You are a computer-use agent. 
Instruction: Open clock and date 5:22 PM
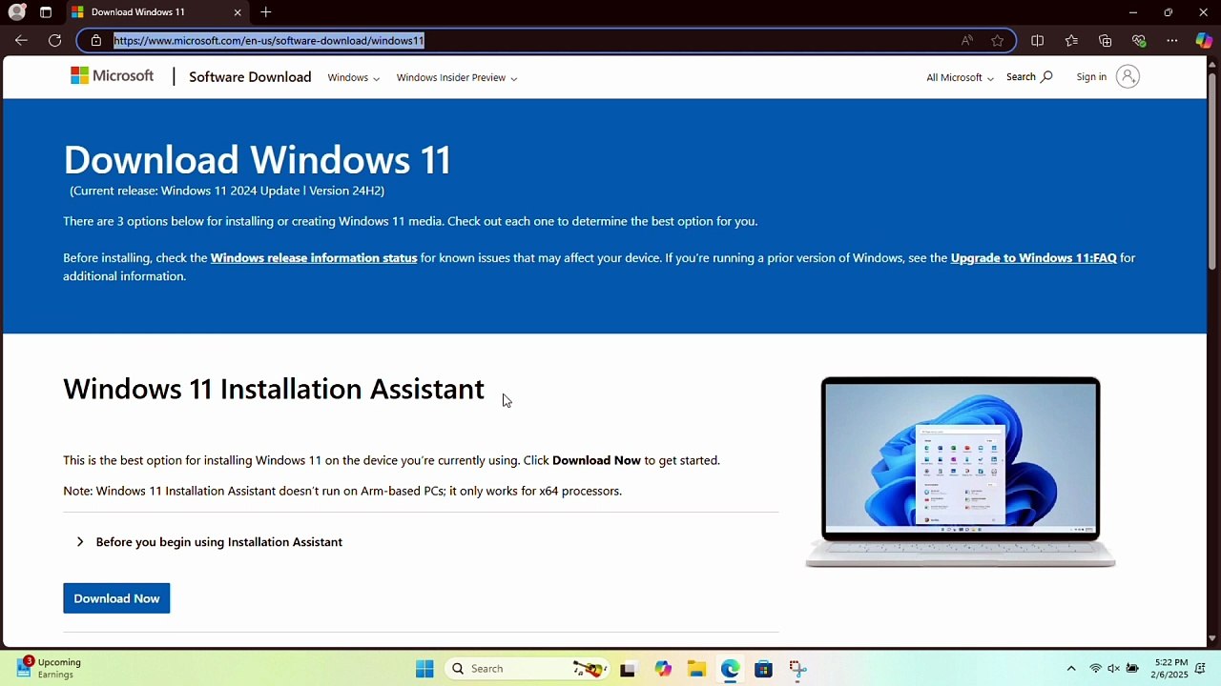coord(1170,668)
